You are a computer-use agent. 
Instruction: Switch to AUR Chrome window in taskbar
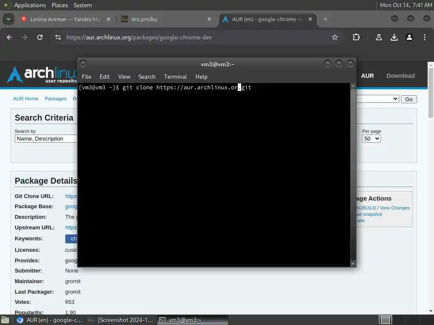point(50,320)
